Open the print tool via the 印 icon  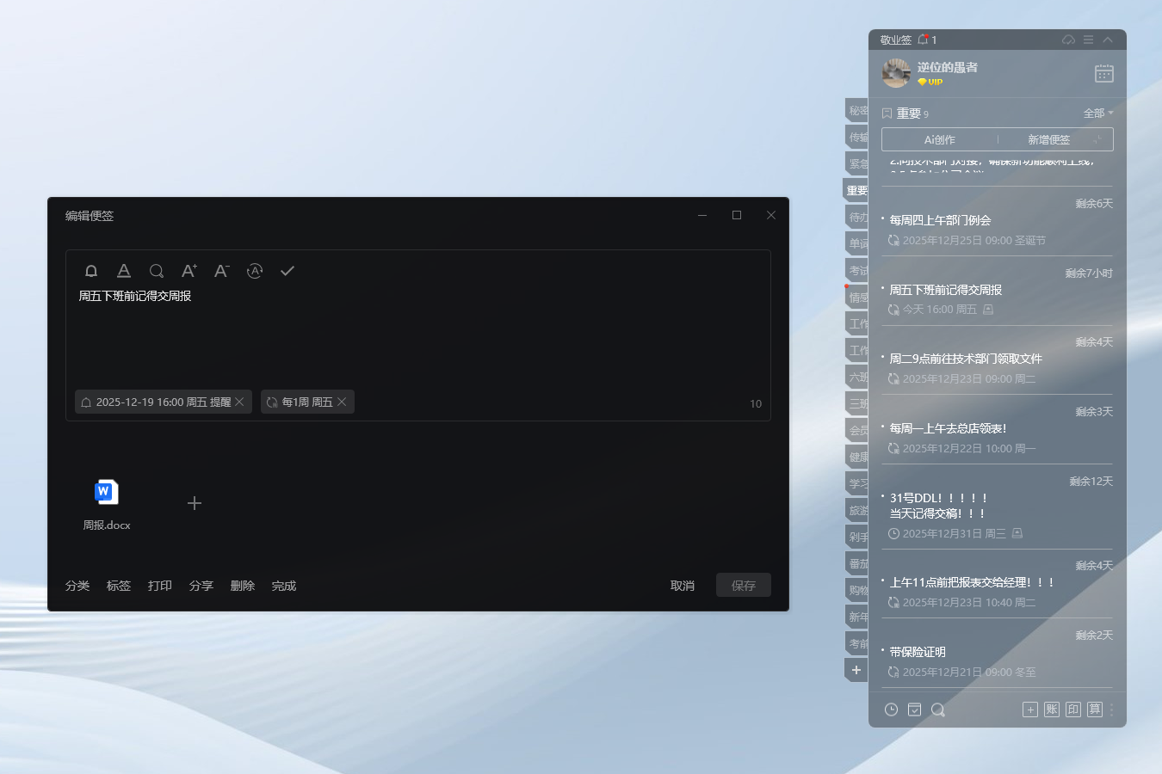[x=1073, y=709]
